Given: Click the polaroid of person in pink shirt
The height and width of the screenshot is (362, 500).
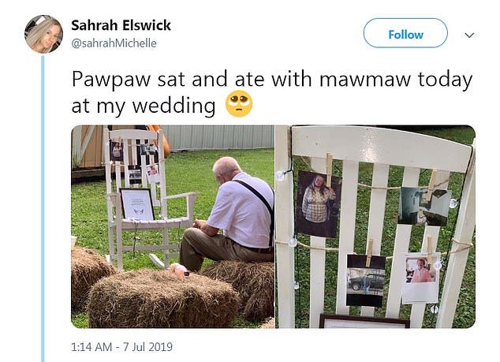Looking at the screenshot, I should click(x=420, y=278).
